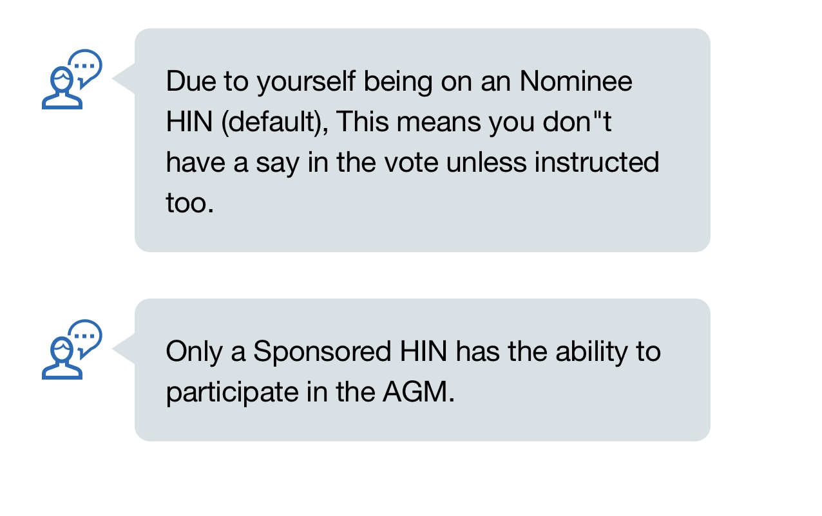Click the pointer tail of the first message bubble
This screenshot has height=516, width=822.
tap(124, 78)
